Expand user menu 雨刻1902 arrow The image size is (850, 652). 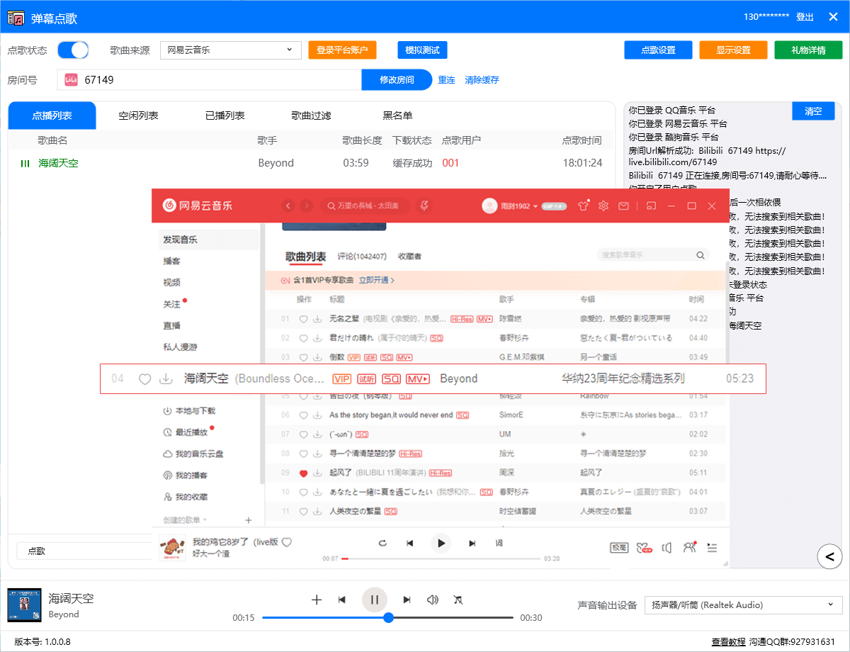click(535, 206)
